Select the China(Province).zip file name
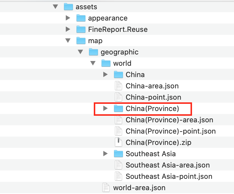Viewport: 234px width, 194px height. (x=158, y=143)
